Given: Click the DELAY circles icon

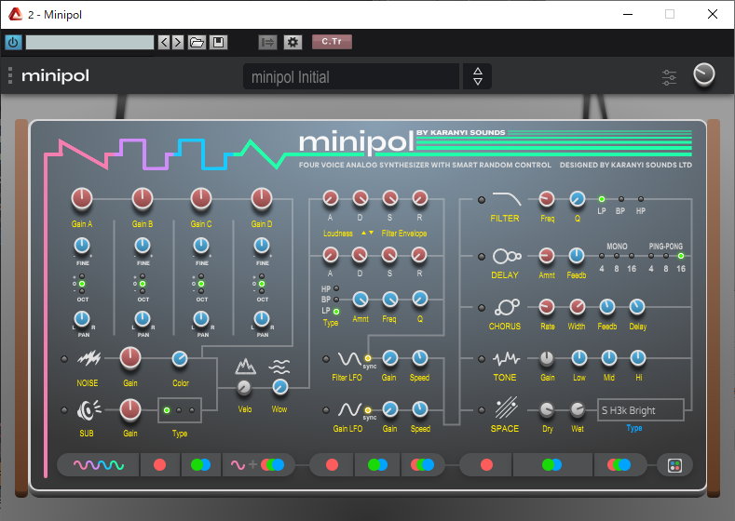Looking at the screenshot, I should 507,256.
